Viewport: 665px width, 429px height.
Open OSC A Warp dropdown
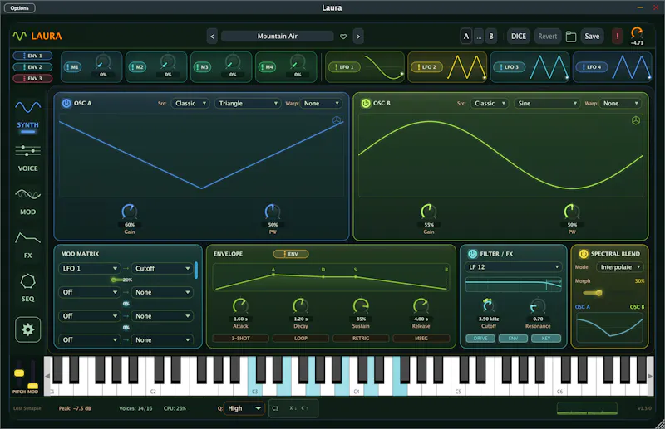[x=321, y=104]
